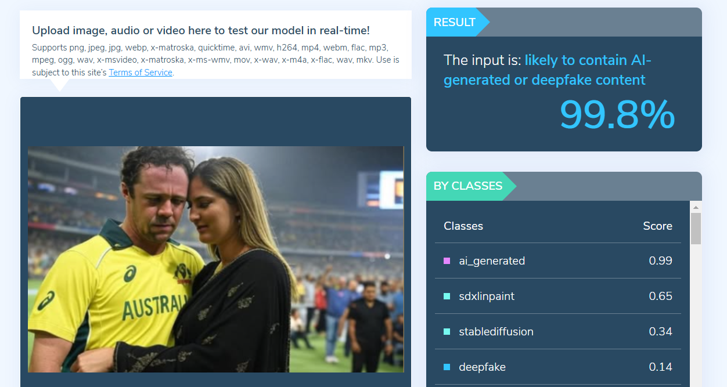Click the deepfake class label
This screenshot has width=727, height=387.
pyautogui.click(x=482, y=367)
